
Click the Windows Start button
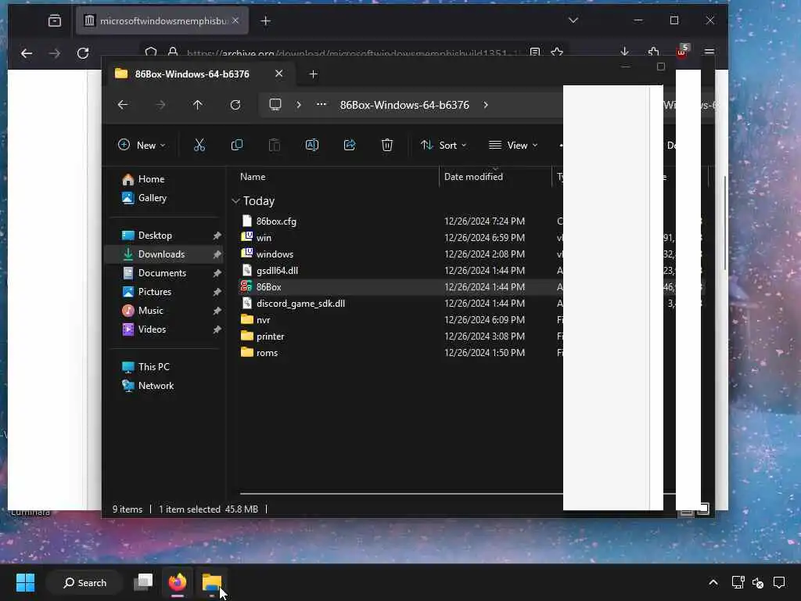coord(25,582)
